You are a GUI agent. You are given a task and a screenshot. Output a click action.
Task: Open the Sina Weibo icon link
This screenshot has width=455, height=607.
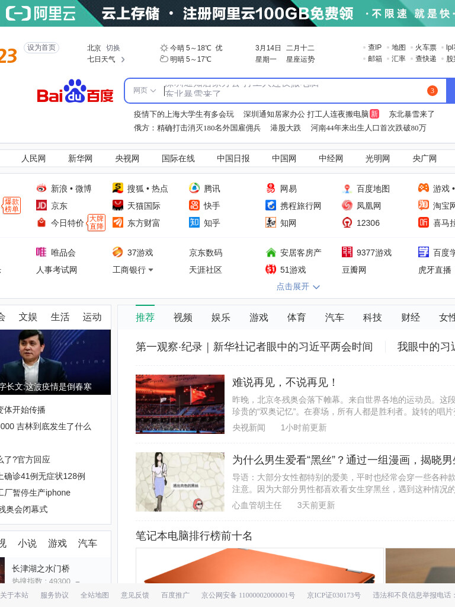(41, 188)
